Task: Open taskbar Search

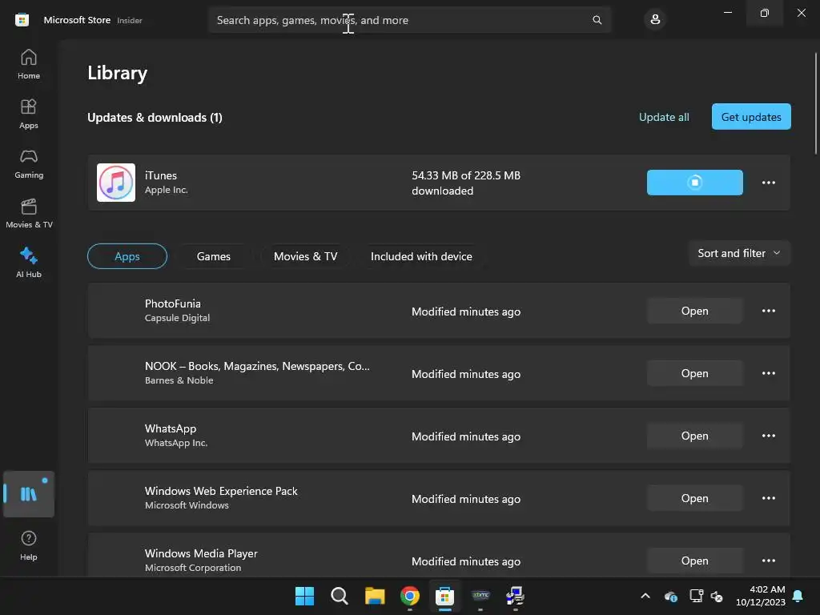Action: 340,596
